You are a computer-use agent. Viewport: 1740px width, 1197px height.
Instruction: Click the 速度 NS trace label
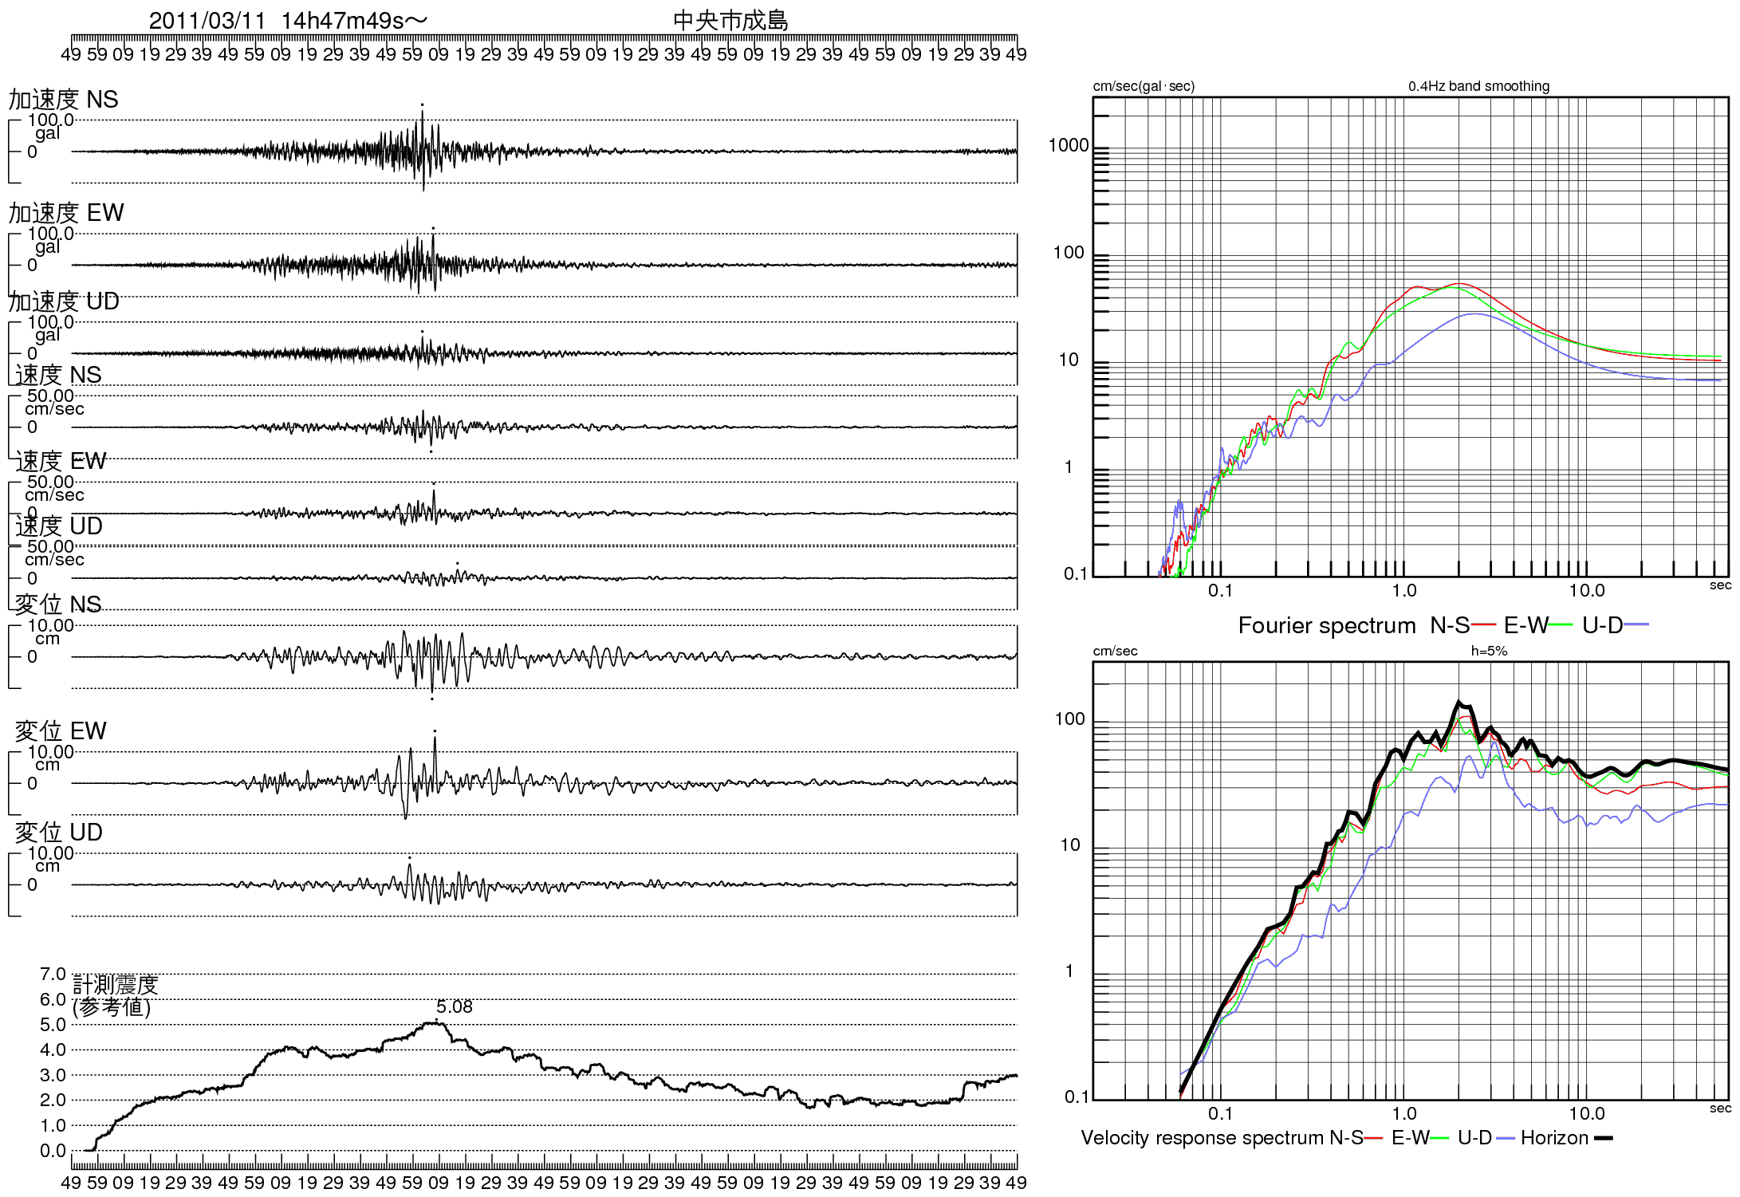58,375
